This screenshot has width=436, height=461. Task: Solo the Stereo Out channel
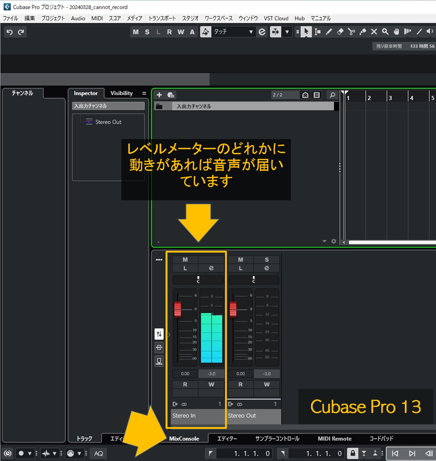pos(267,260)
